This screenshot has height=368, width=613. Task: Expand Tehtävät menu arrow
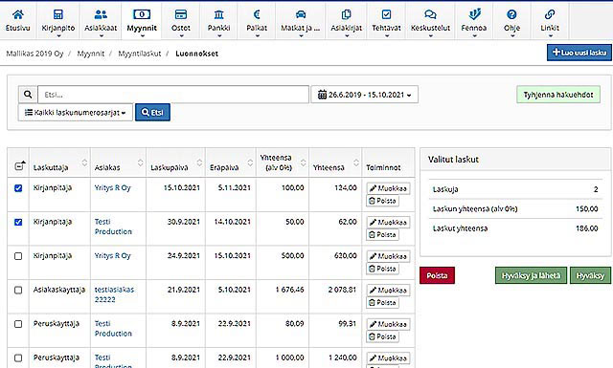click(386, 35)
